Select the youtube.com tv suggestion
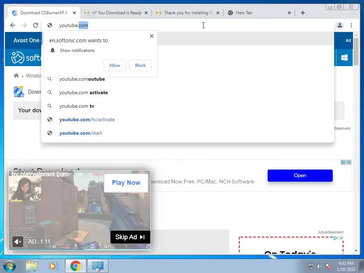The height and width of the screenshot is (273, 364). click(x=188, y=106)
